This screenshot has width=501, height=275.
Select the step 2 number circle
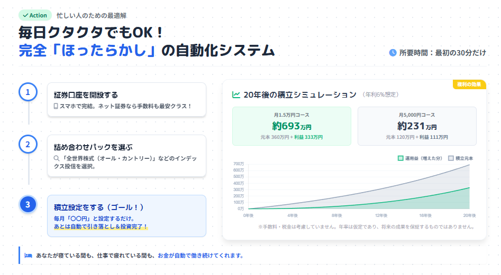click(28, 144)
